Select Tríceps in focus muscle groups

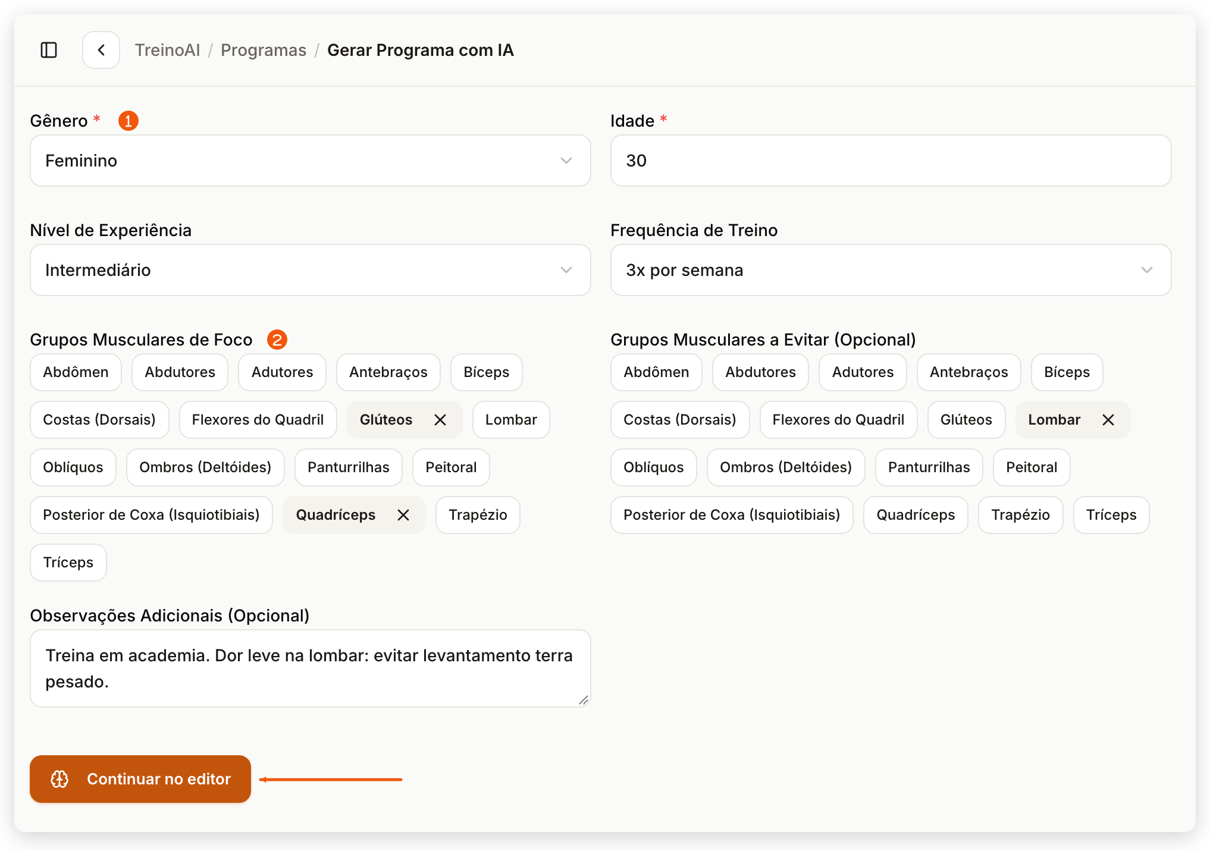(68, 563)
